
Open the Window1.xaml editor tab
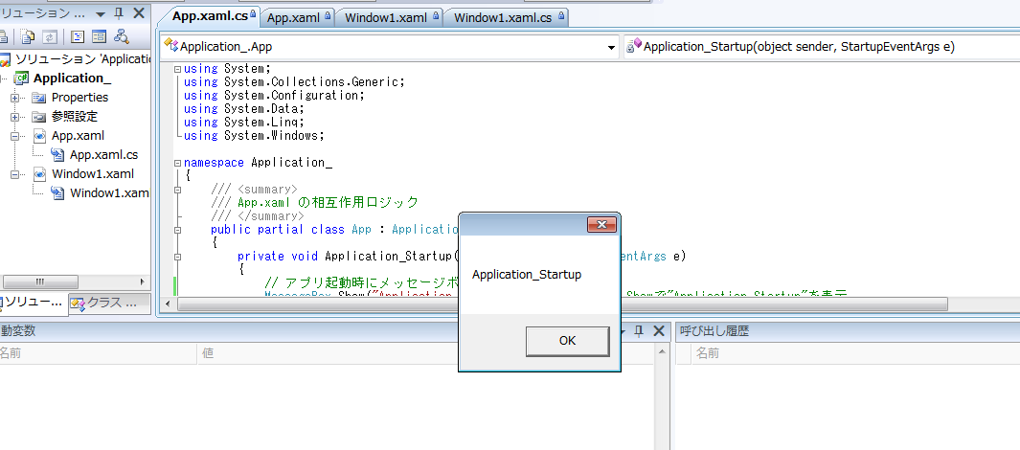391,17
